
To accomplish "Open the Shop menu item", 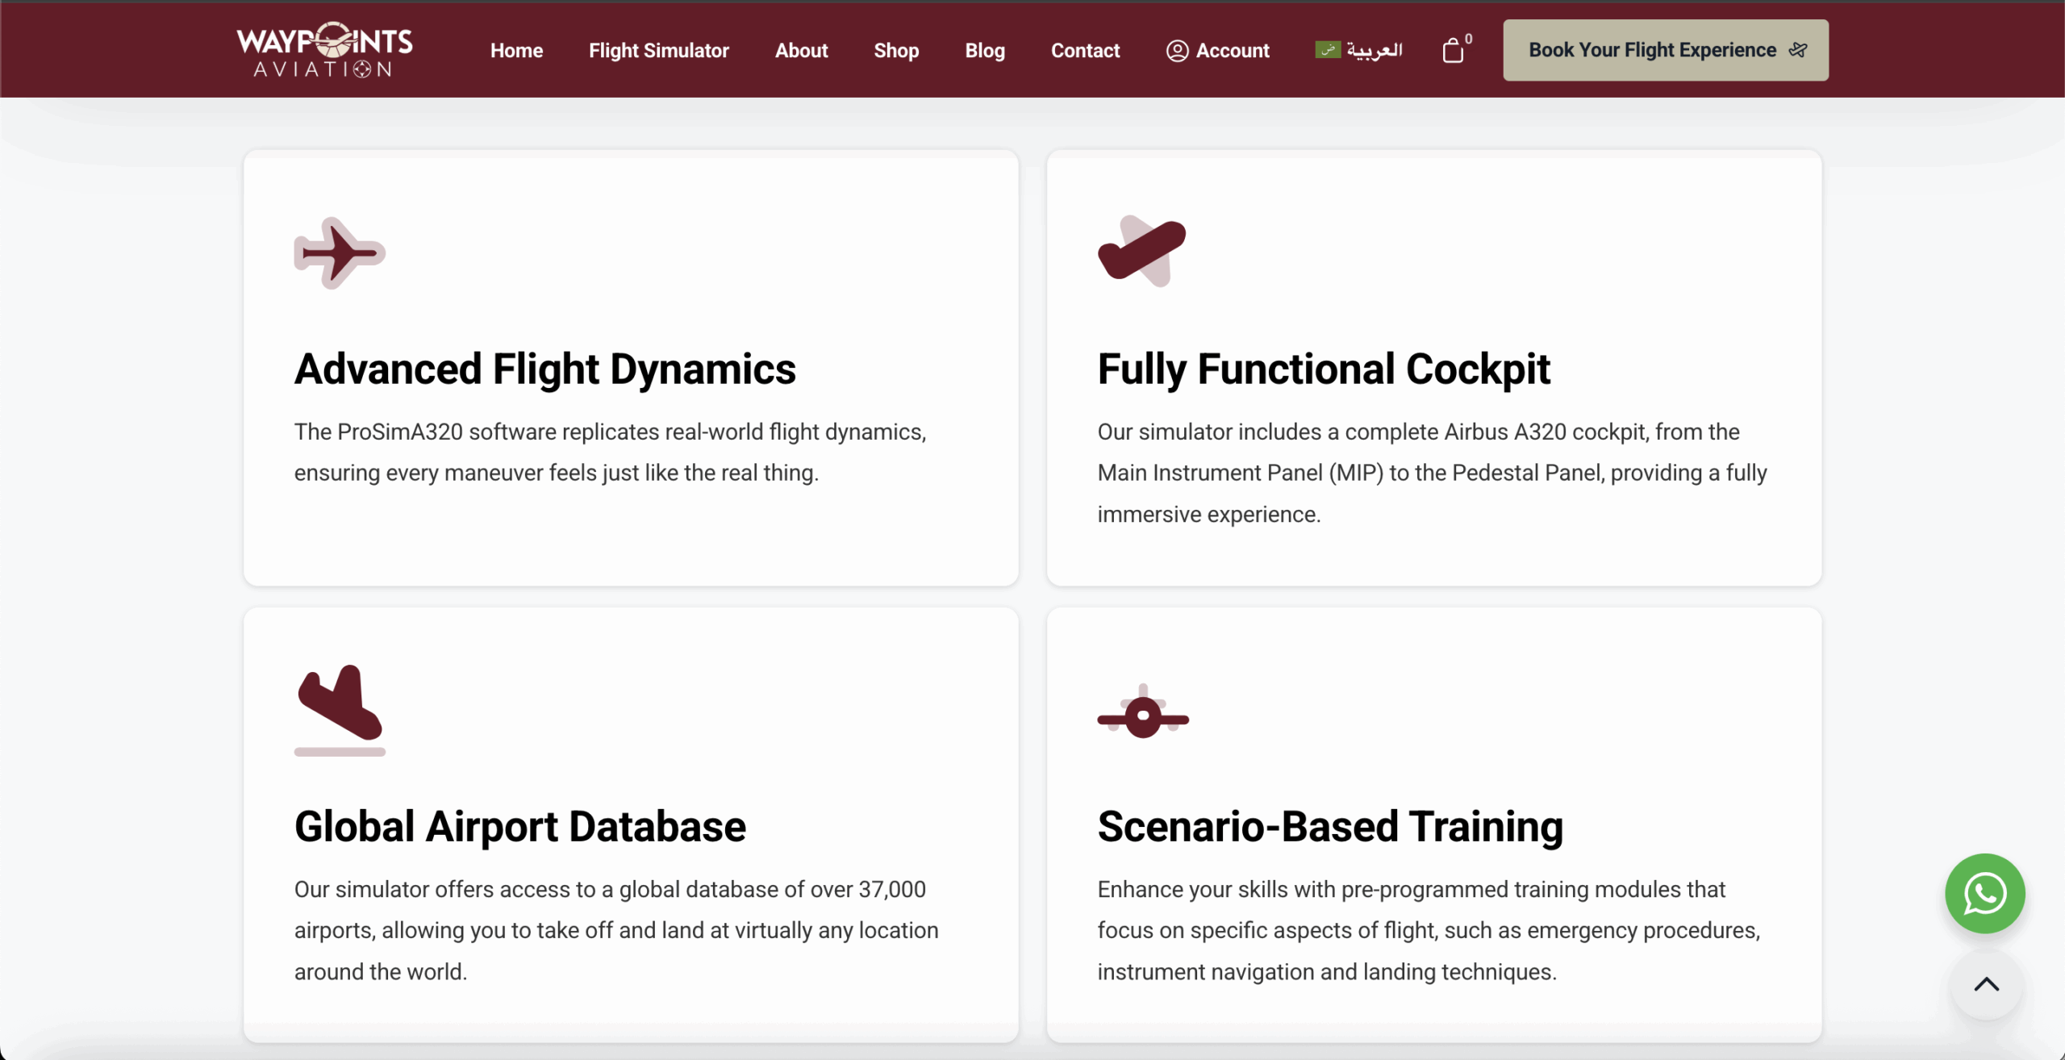I will (x=896, y=50).
